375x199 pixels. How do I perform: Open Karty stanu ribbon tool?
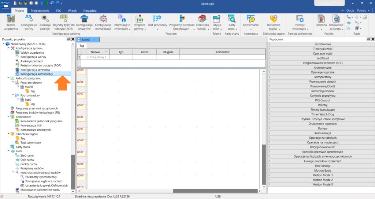click(232, 23)
